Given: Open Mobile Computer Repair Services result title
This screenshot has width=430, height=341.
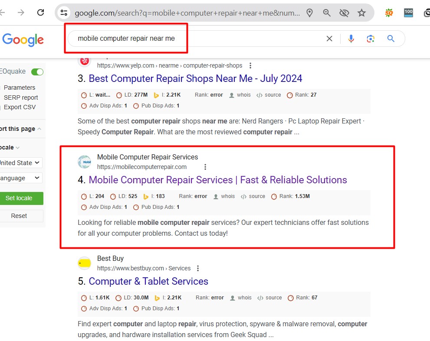Looking at the screenshot, I should pyautogui.click(x=218, y=180).
